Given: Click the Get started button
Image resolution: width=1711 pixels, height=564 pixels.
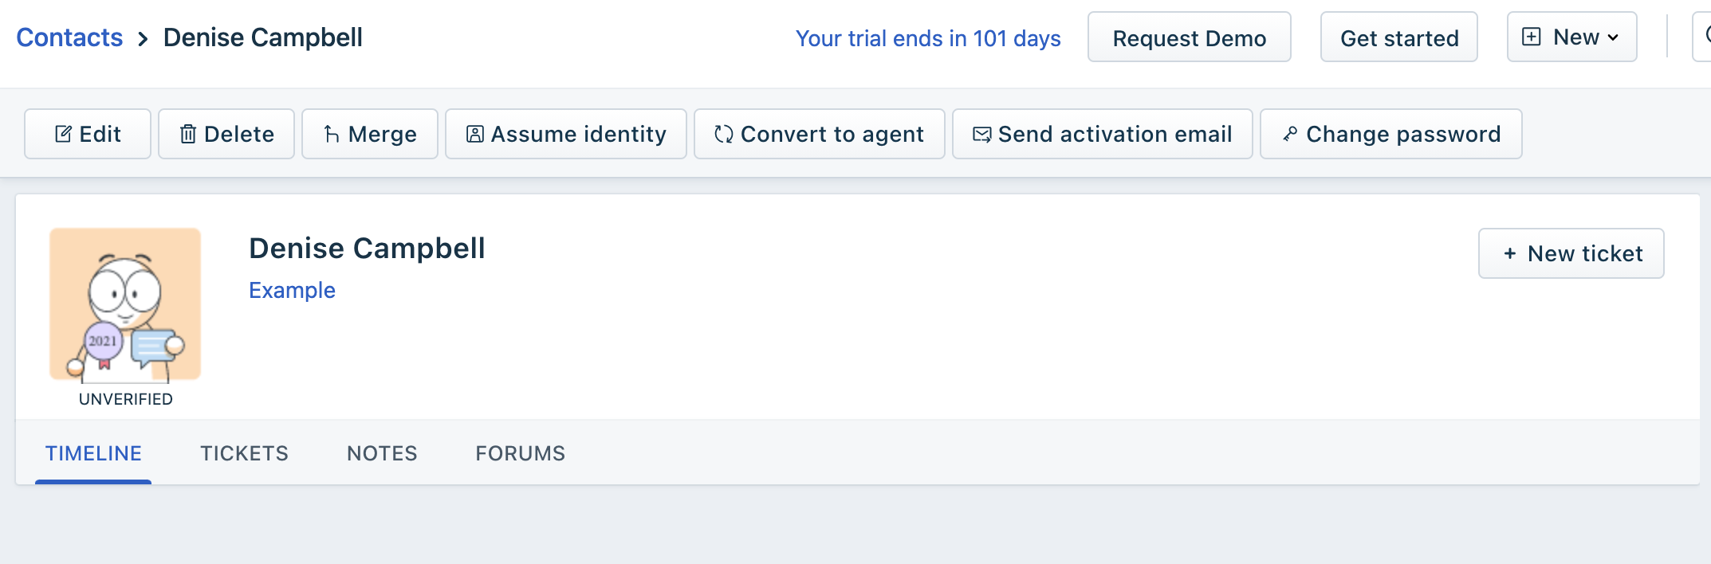Looking at the screenshot, I should coord(1399,37).
